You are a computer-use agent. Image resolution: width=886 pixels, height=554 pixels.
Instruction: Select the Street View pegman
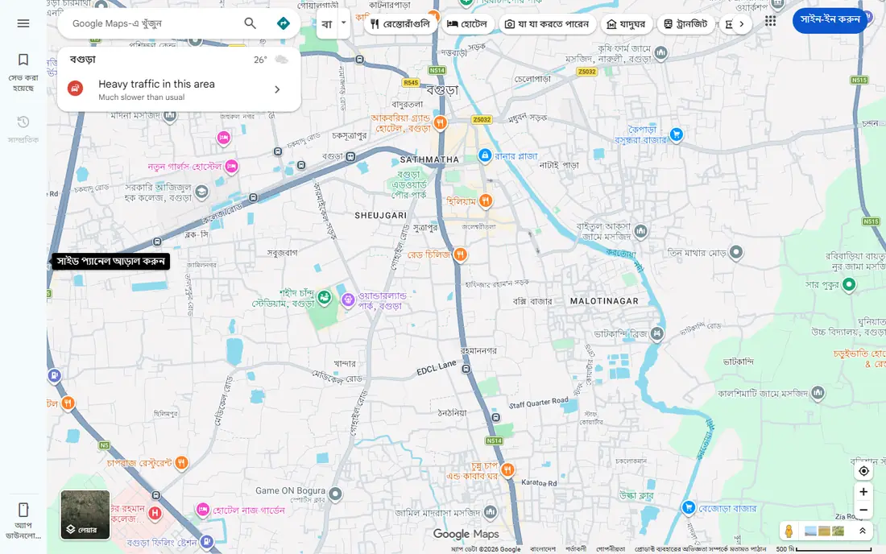pos(789,531)
